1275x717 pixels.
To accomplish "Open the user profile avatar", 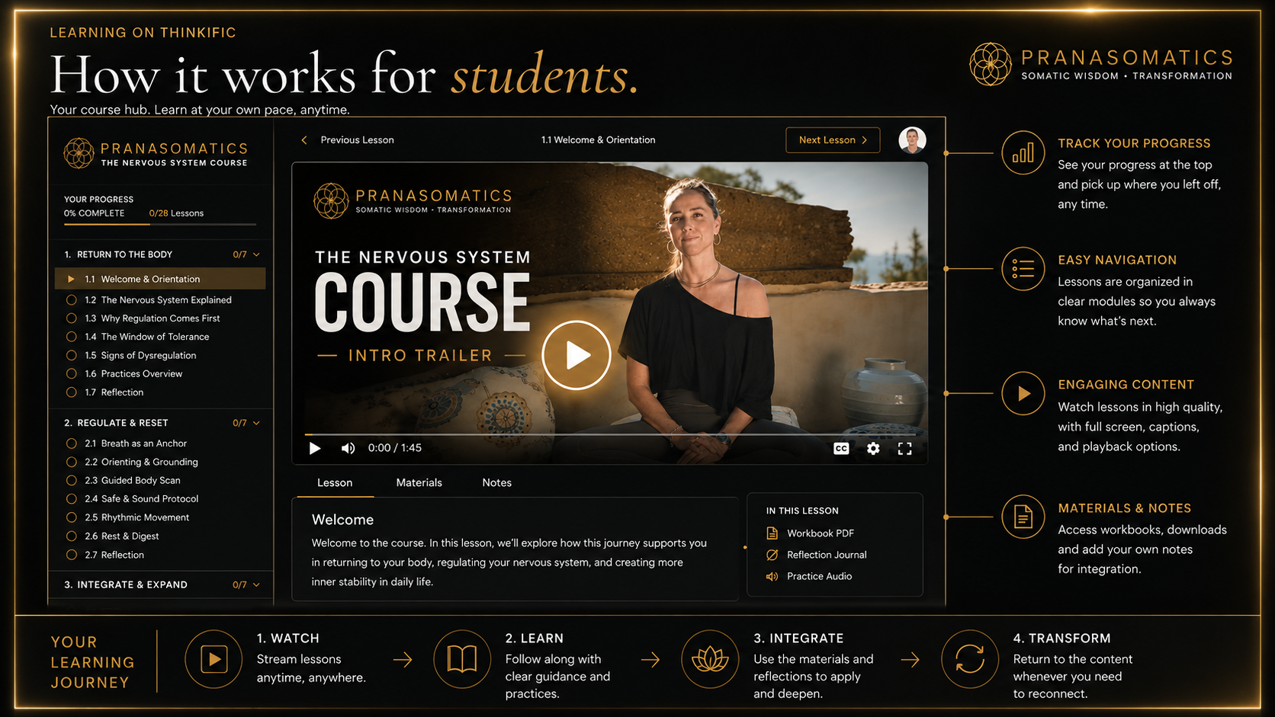I will tap(912, 140).
